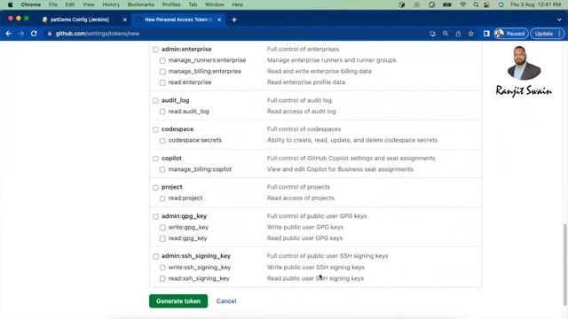Click the Siri icon in menu bar

click(501, 4)
